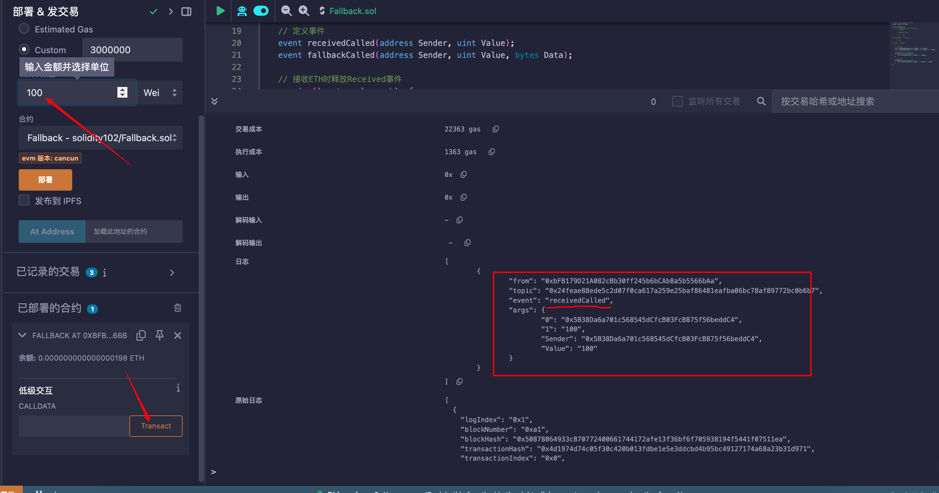Click the At Address button
This screenshot has width=939, height=493.
pos(52,231)
